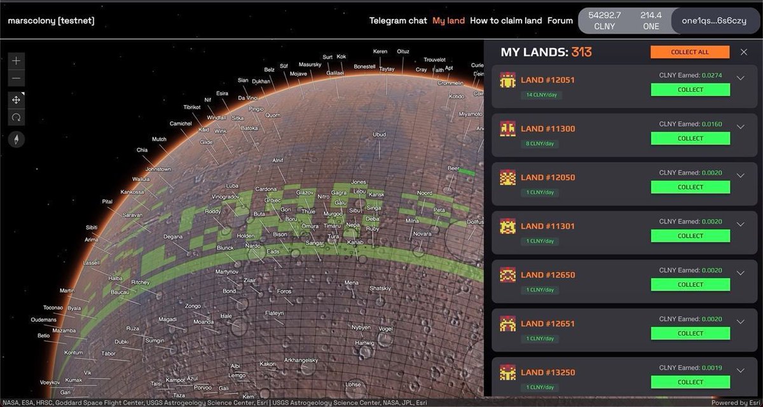The height and width of the screenshot is (407, 763).
Task: Expand LAND #13250 details chevron
Action: click(x=740, y=370)
